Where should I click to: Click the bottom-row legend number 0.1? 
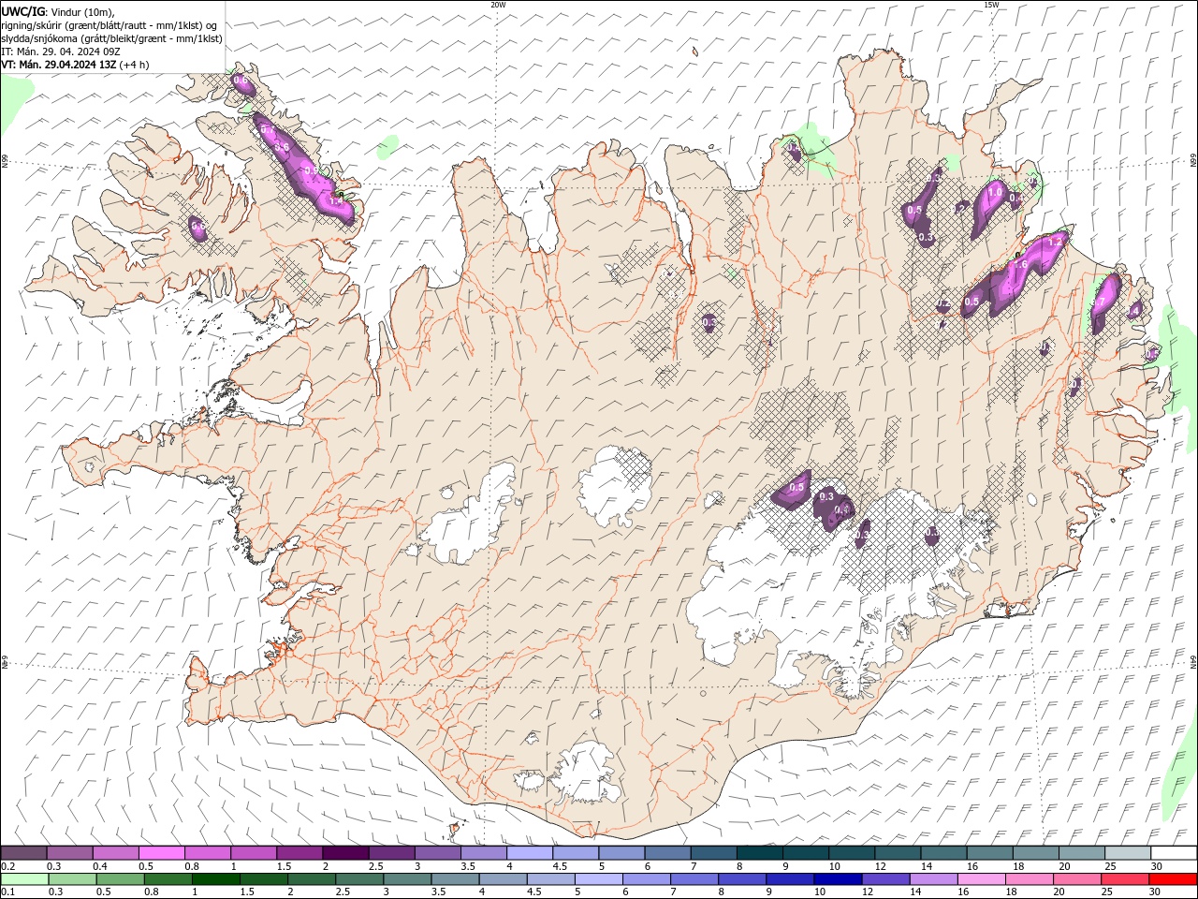(x=7, y=892)
